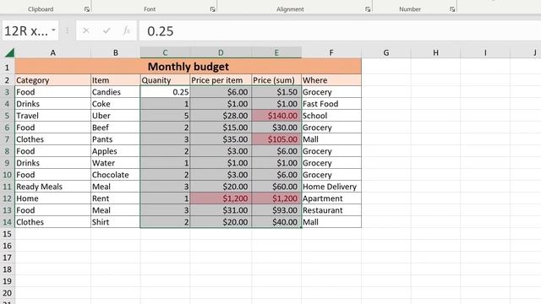Select the $40.00 cell
This screenshot has width=541, height=304.
click(276, 222)
